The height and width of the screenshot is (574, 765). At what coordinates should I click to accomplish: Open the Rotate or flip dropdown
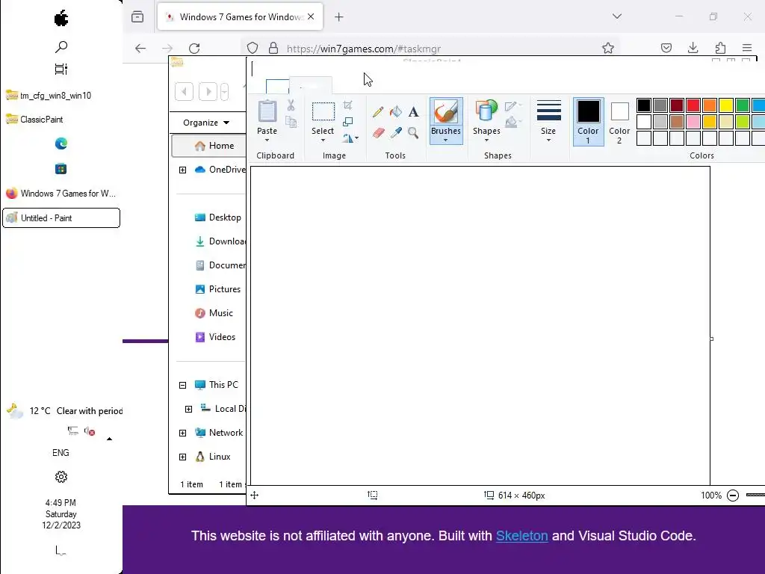[350, 138]
